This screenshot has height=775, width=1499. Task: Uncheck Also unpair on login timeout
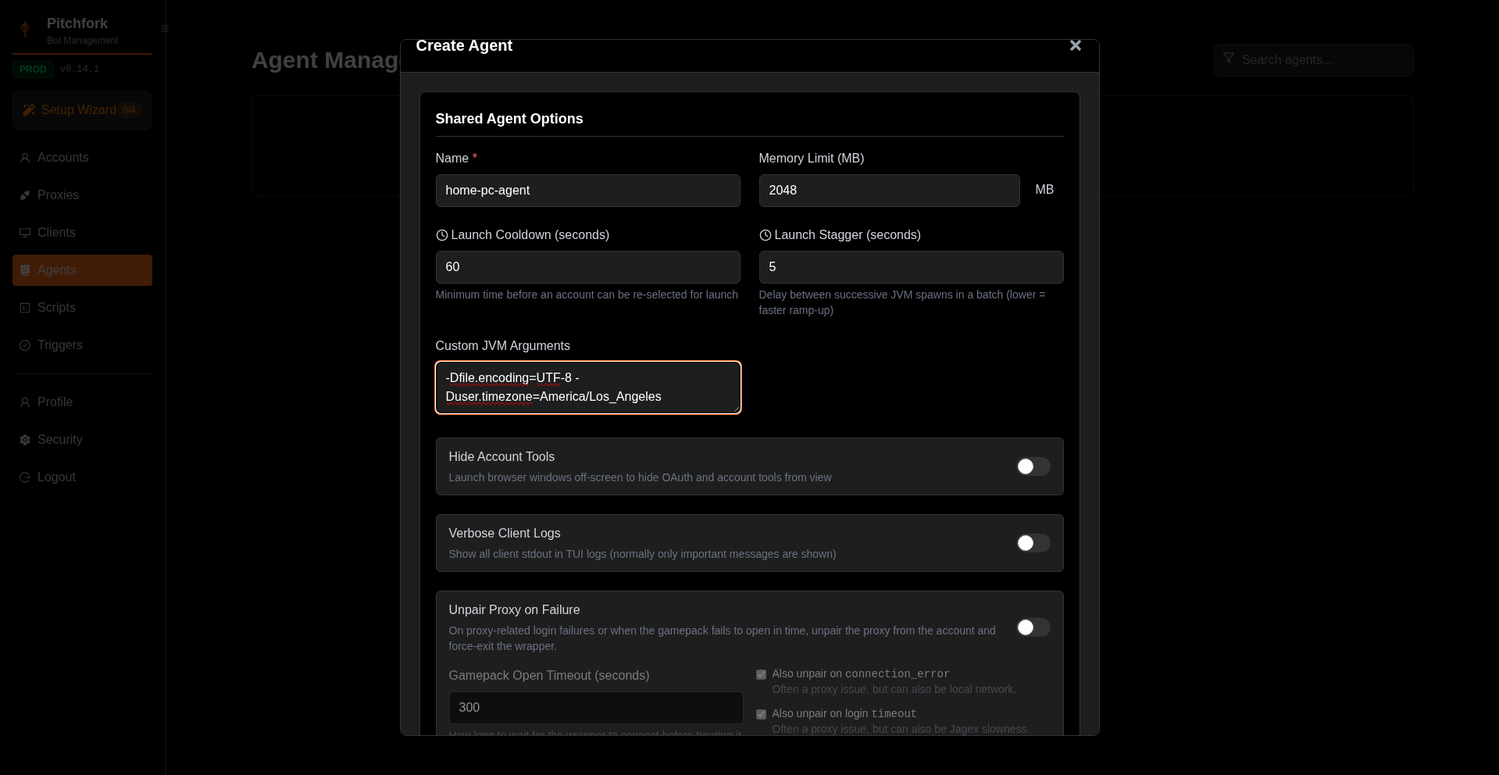click(x=761, y=714)
